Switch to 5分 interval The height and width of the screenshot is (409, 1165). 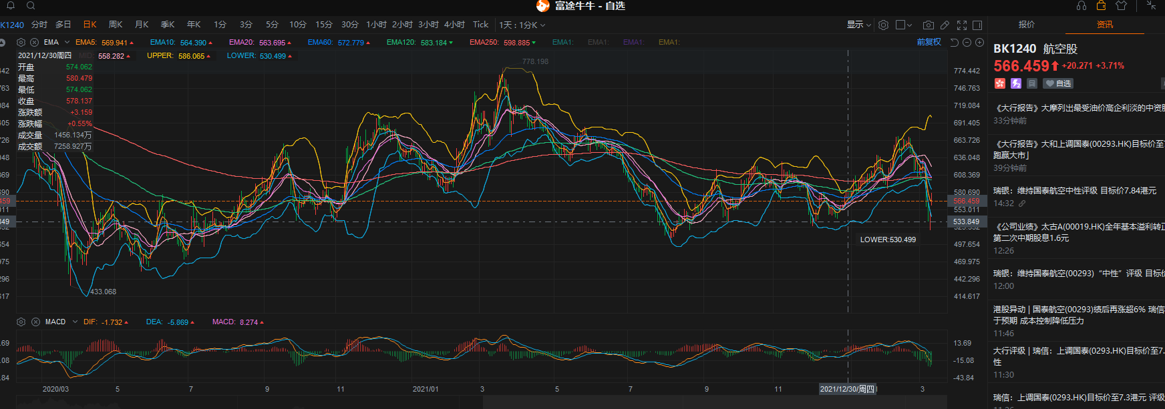272,25
